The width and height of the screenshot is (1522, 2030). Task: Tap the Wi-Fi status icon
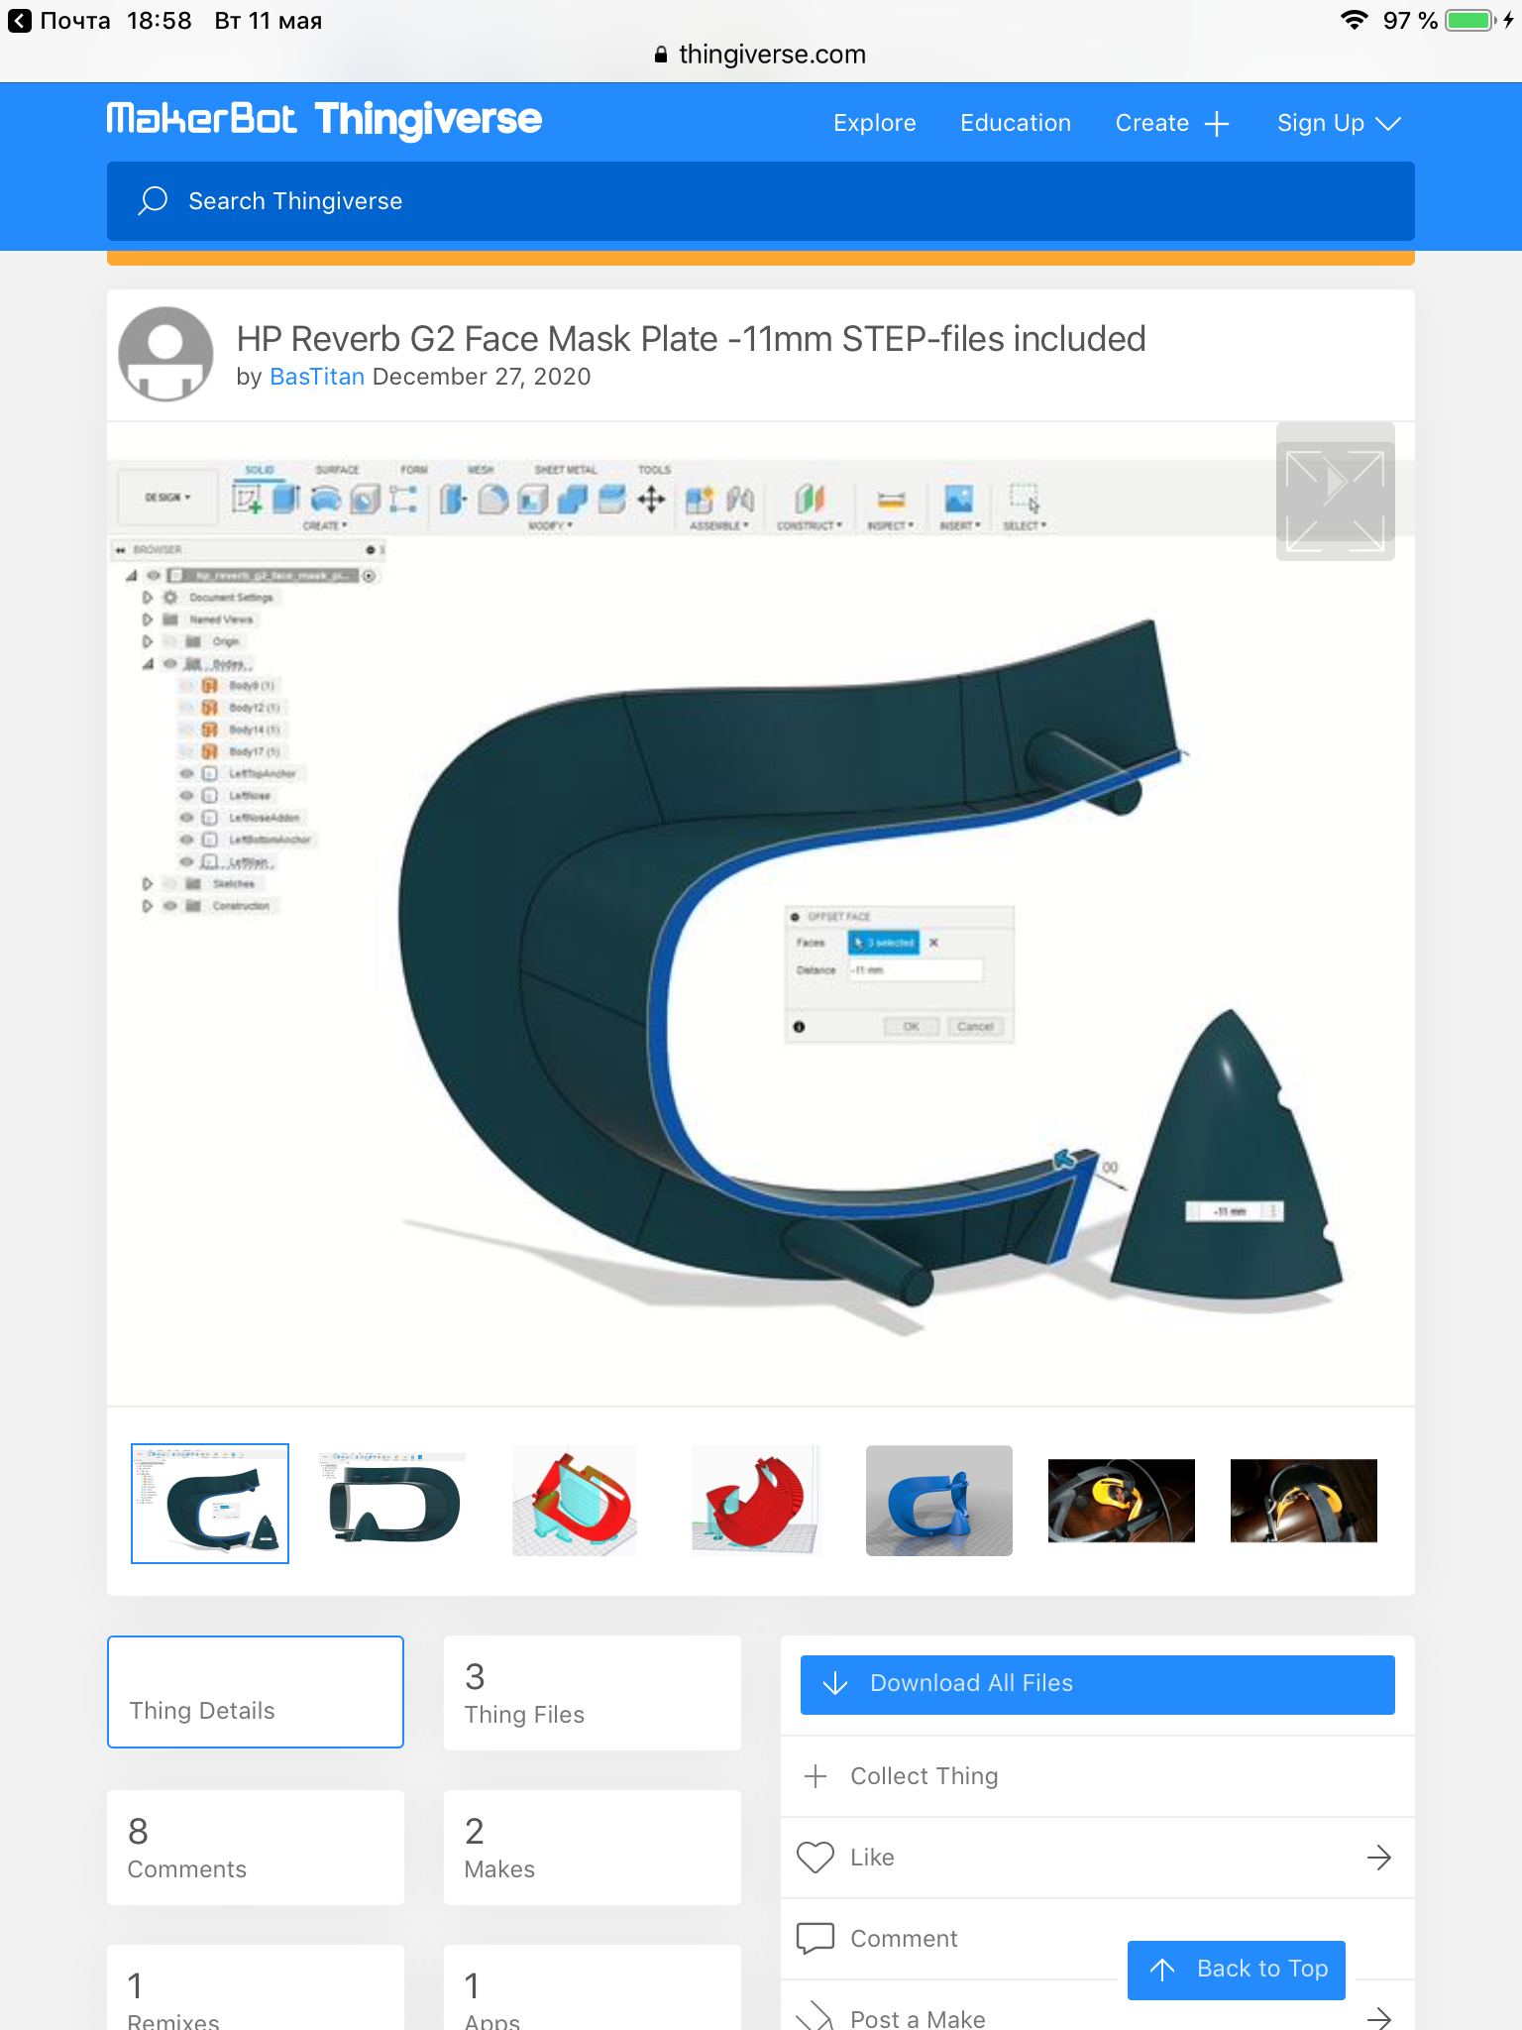click(x=1354, y=20)
